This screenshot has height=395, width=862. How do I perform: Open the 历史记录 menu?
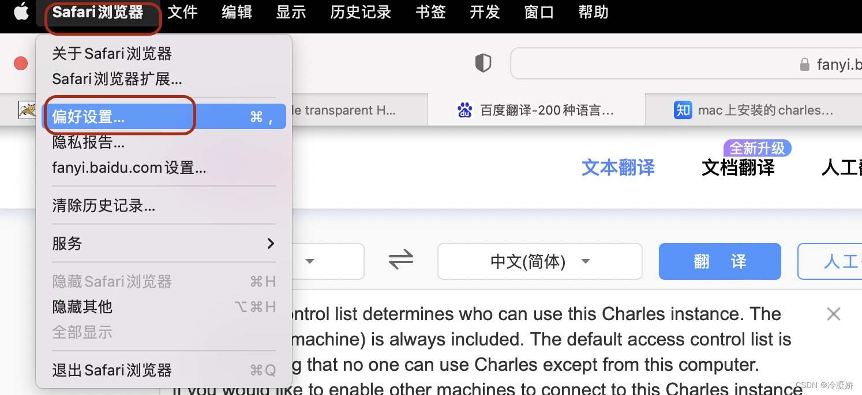[x=361, y=12]
